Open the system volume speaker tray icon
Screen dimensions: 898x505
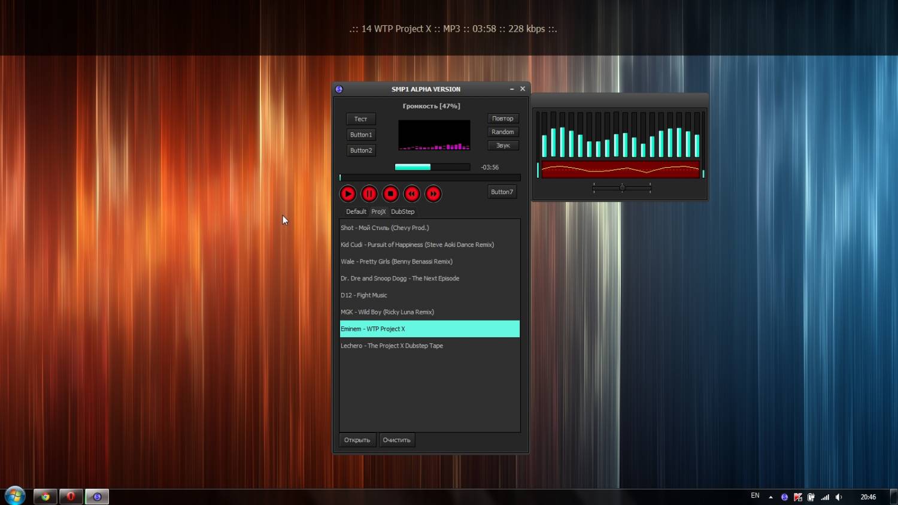839,497
